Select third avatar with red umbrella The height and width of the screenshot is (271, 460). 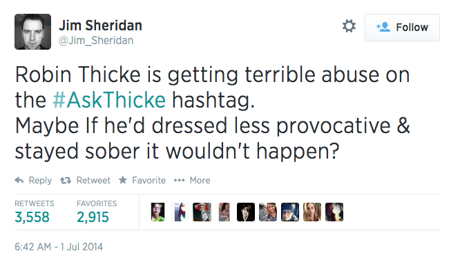[202, 212]
